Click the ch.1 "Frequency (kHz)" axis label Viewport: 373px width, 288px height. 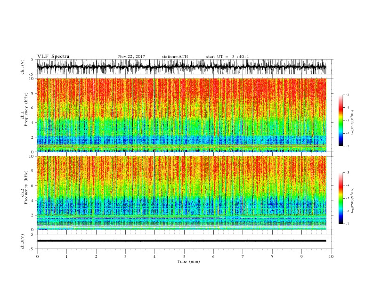[26, 110]
